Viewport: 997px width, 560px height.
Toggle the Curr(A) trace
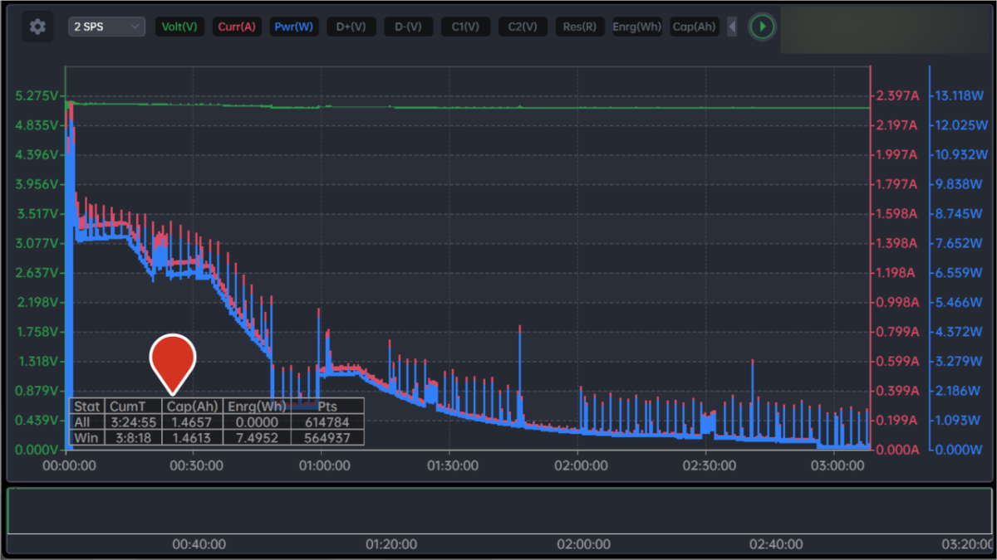(237, 27)
